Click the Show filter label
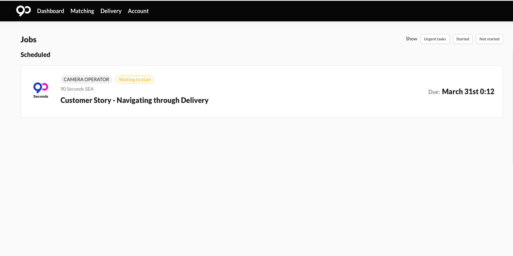Viewport: 513px width, 256px height. coord(411,39)
